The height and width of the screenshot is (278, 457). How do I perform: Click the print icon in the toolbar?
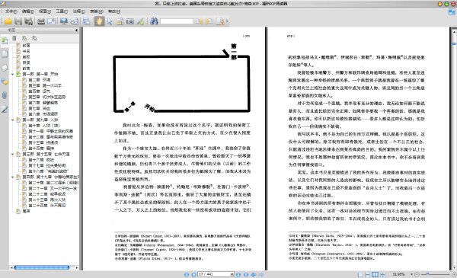(41, 21)
